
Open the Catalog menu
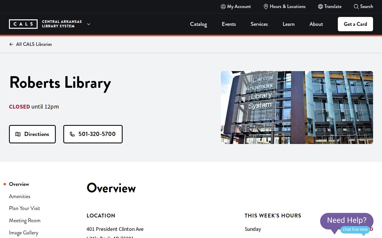(x=198, y=24)
